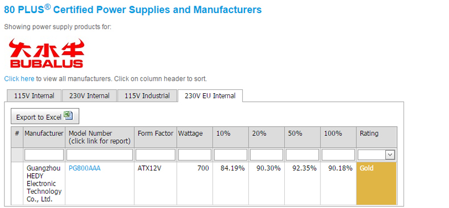Click the Excel icon on Export button

(x=68, y=115)
